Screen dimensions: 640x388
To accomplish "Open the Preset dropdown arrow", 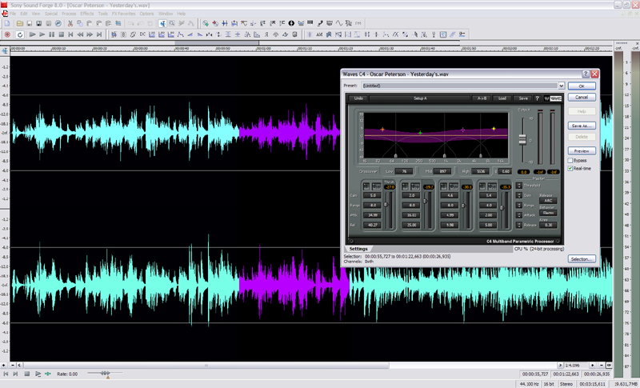I will [x=562, y=86].
